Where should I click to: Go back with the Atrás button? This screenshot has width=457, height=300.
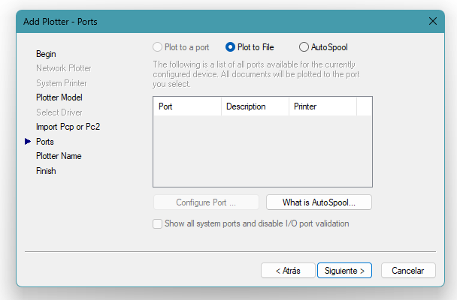point(288,270)
